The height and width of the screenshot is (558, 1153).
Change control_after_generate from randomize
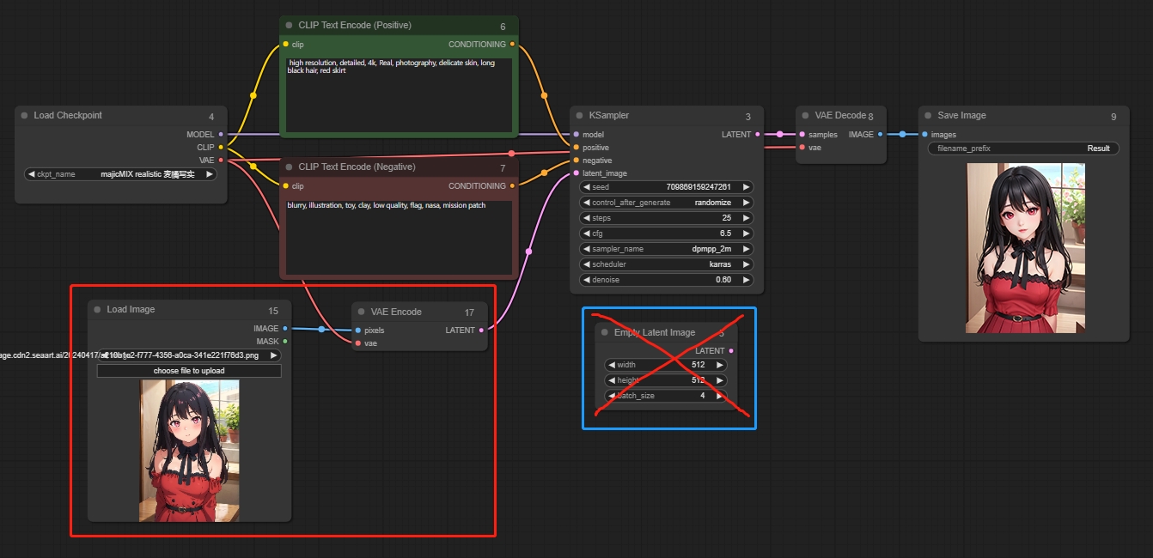(x=666, y=203)
